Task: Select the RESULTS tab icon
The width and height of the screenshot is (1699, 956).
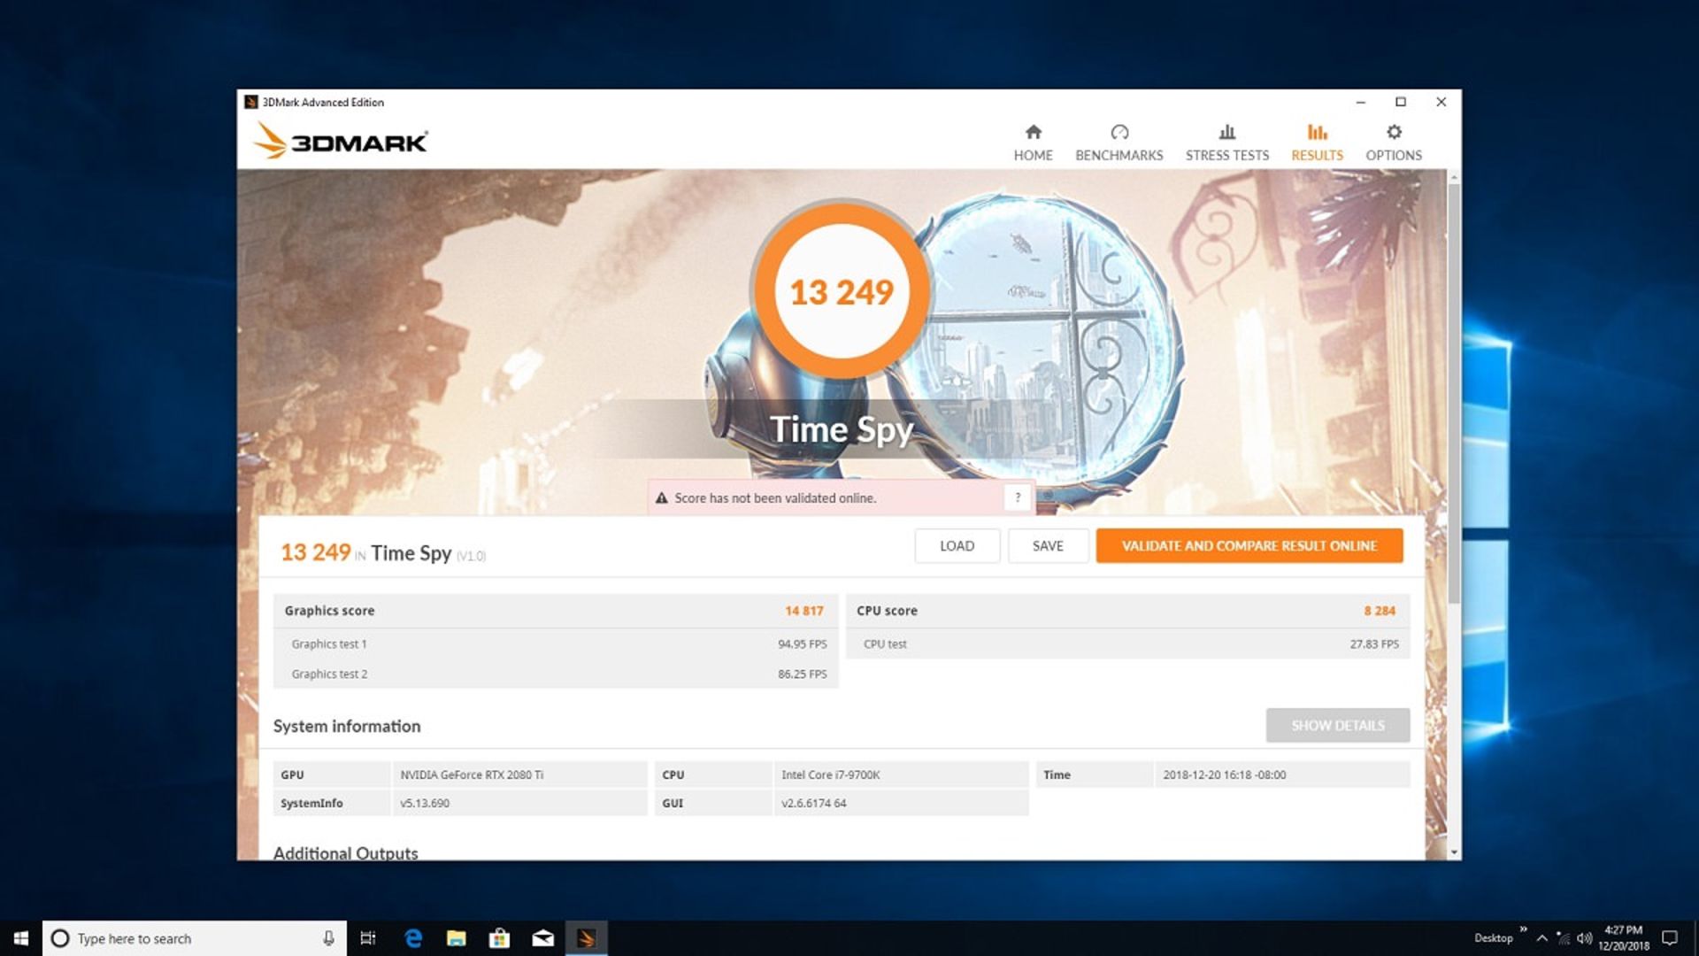Action: coord(1316,132)
